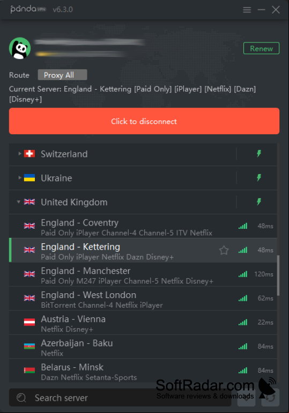Click the lightning quick-connect icon for Switzerland

(259, 154)
